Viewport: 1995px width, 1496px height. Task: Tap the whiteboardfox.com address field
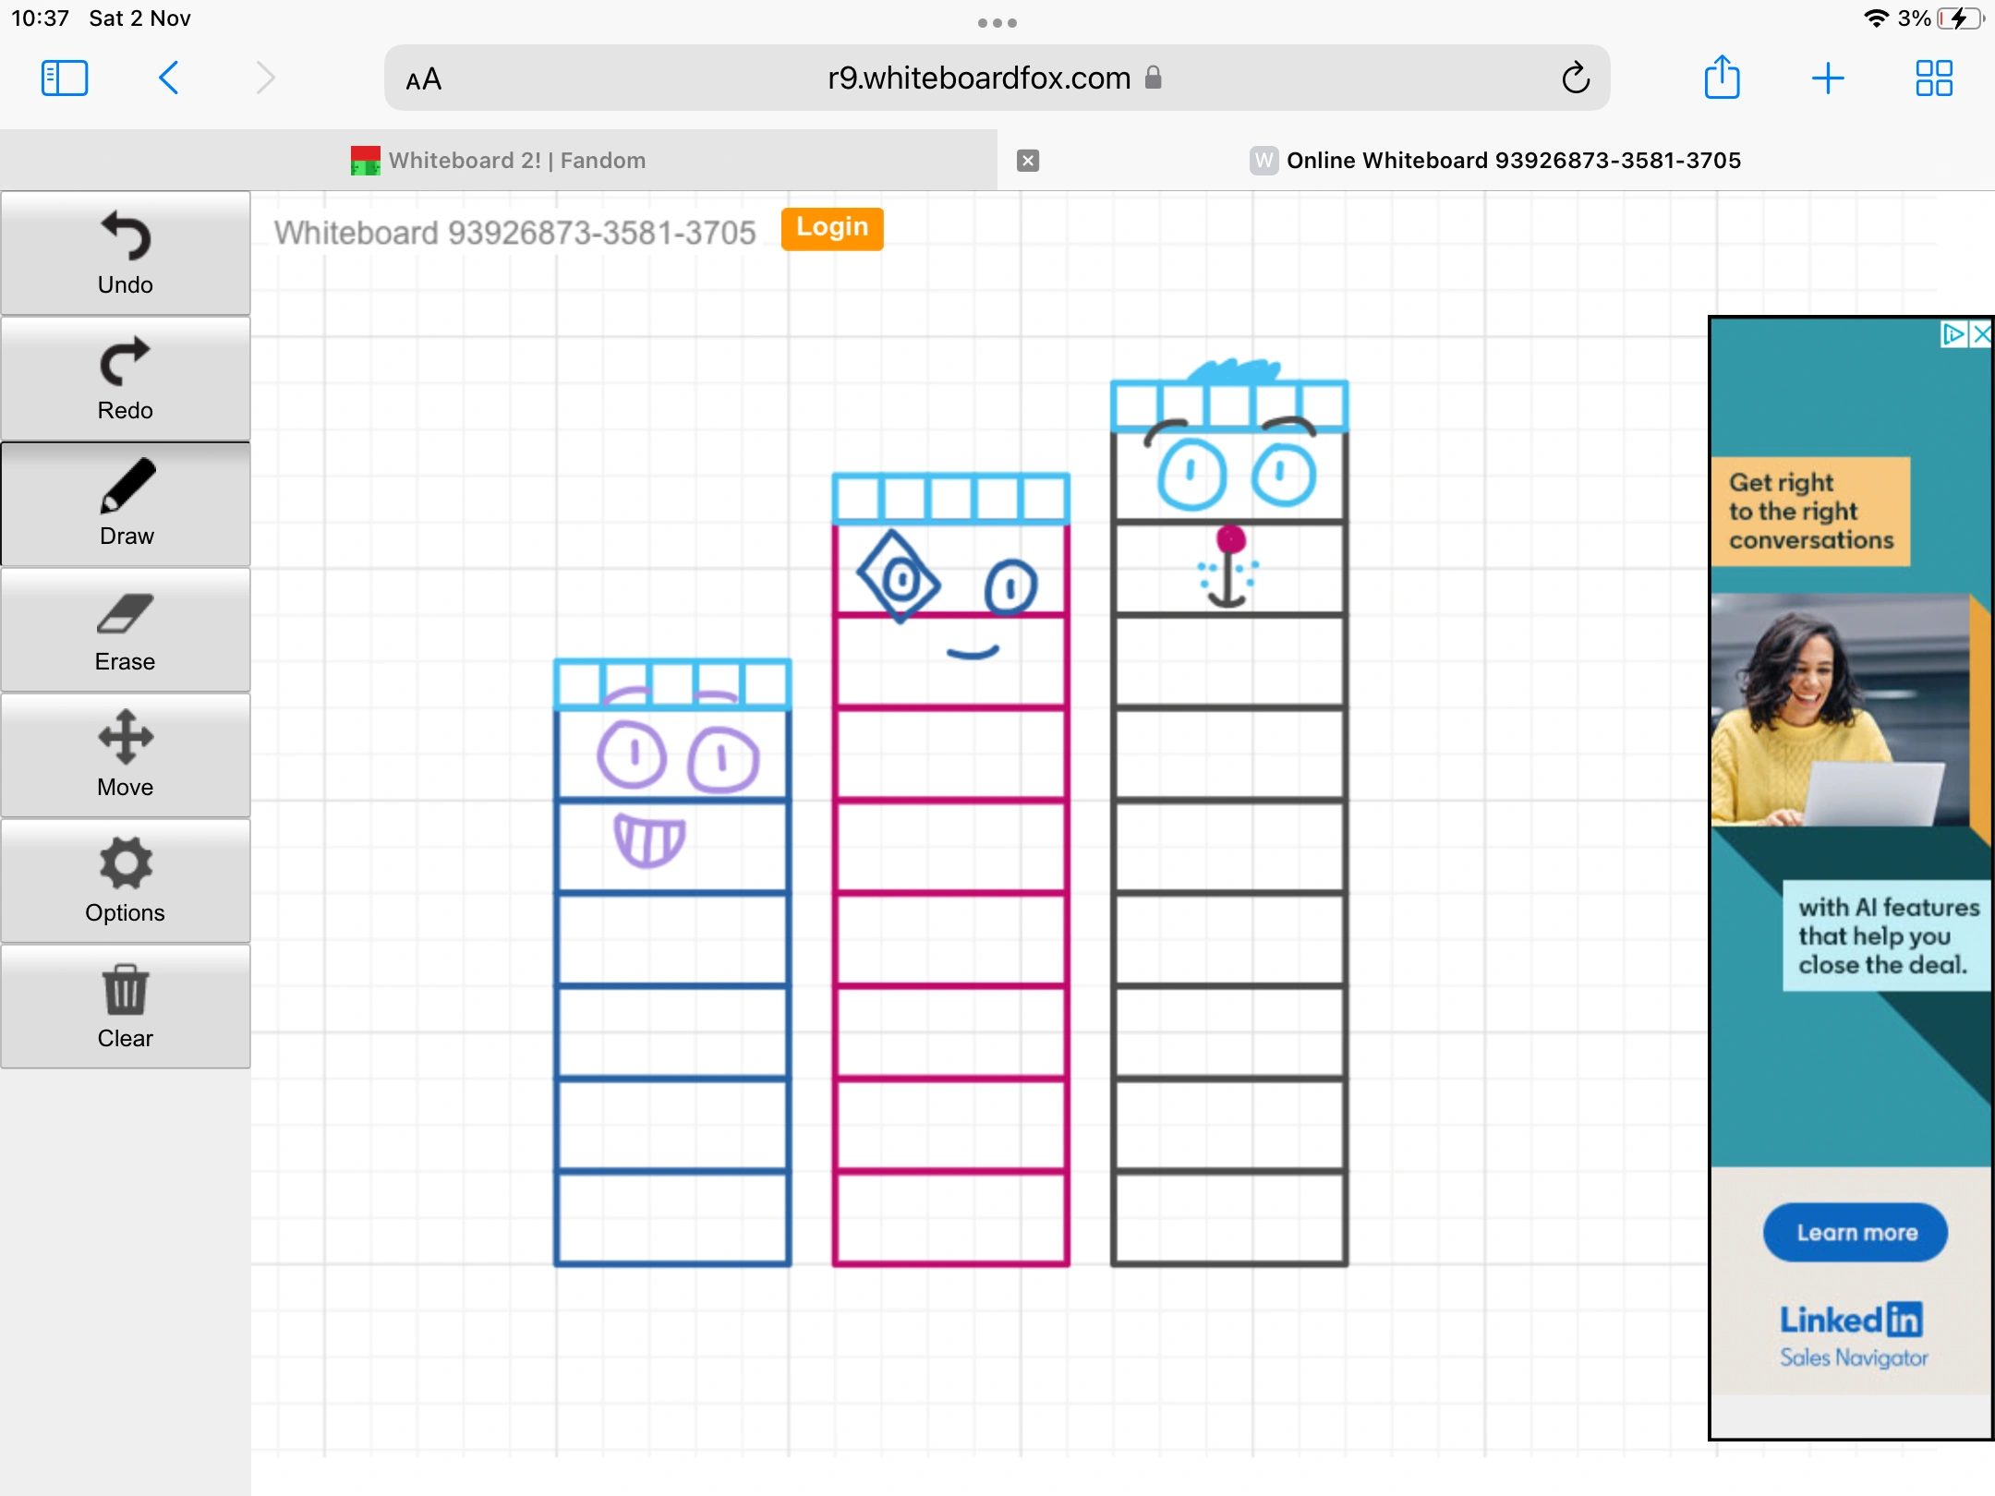click(x=979, y=78)
